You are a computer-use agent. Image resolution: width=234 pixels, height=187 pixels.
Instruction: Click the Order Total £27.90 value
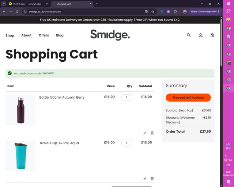205,131
